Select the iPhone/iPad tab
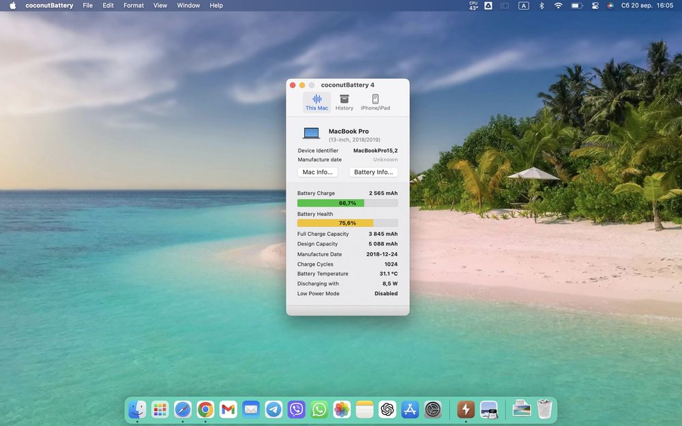The image size is (682, 426). (x=375, y=102)
